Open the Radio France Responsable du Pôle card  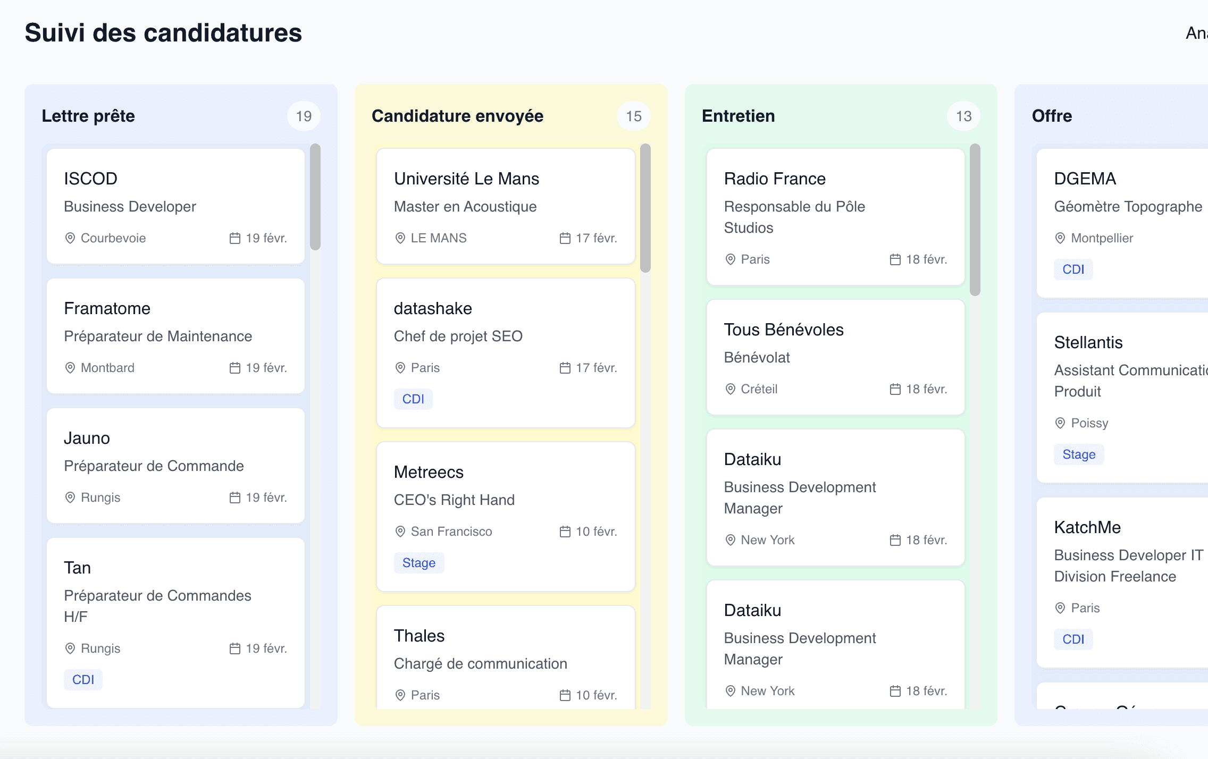836,217
